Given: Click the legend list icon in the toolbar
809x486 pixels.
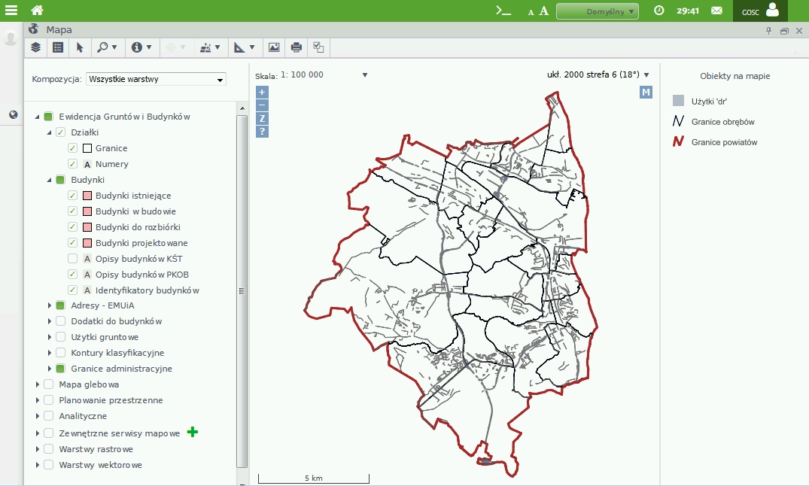Looking at the screenshot, I should point(58,47).
